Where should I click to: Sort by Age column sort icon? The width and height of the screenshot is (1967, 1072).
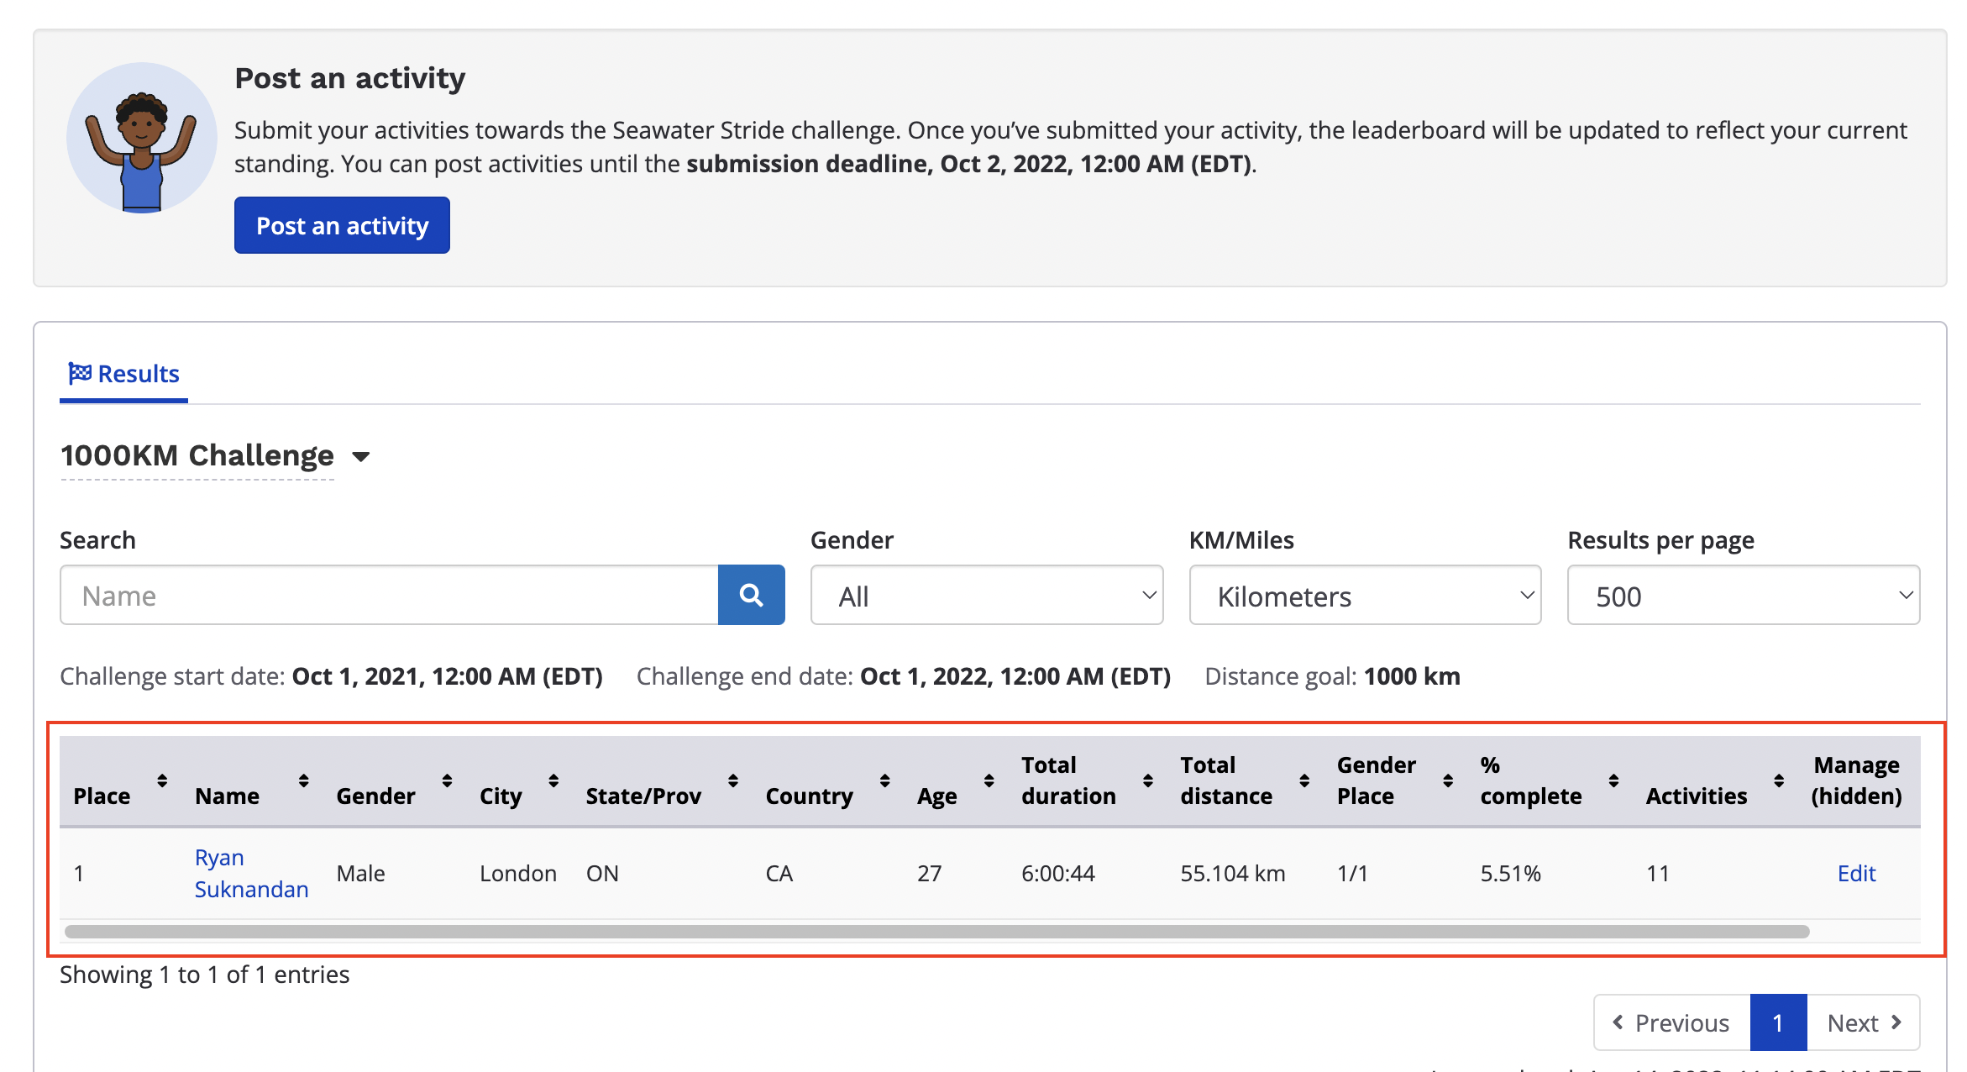point(989,781)
